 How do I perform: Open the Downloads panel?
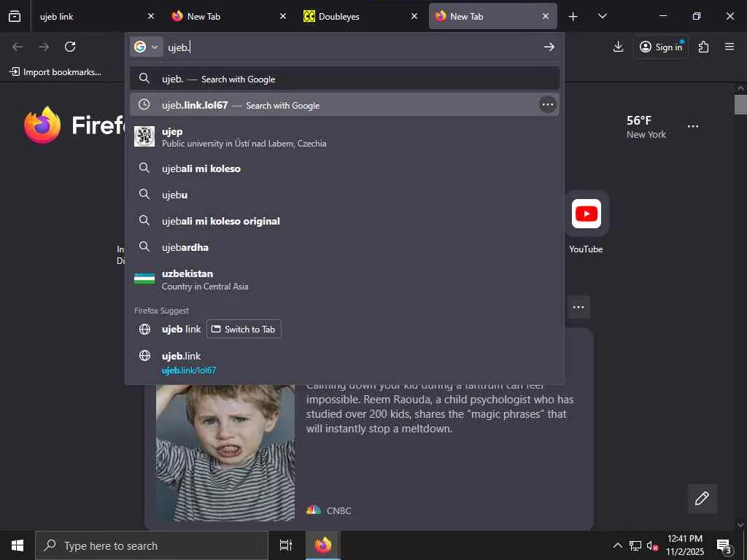[x=618, y=47]
